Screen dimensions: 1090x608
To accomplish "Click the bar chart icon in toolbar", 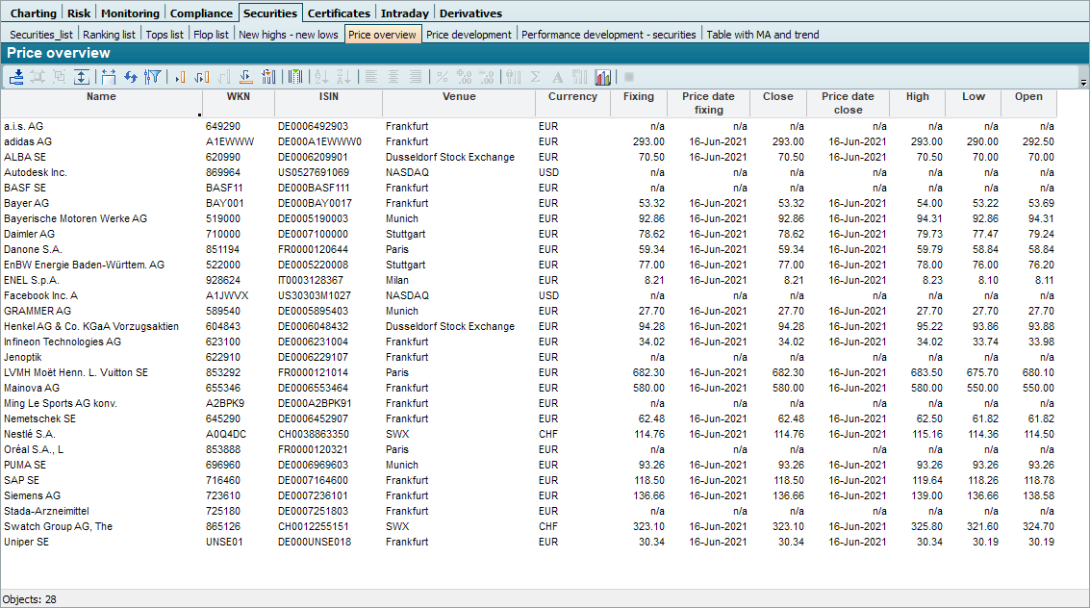I will (603, 77).
